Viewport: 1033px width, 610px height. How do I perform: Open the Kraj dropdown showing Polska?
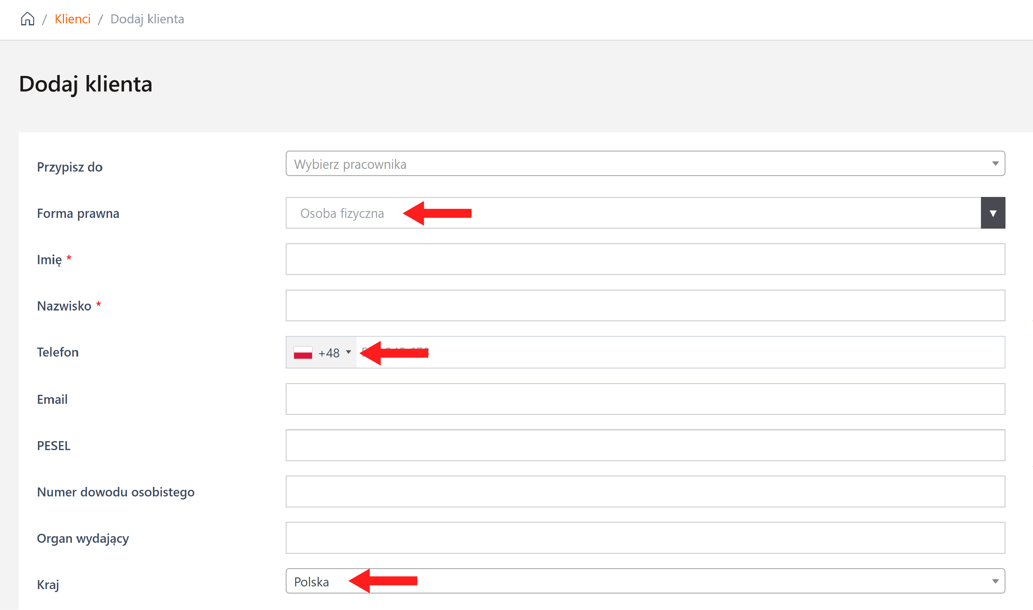pyautogui.click(x=645, y=581)
